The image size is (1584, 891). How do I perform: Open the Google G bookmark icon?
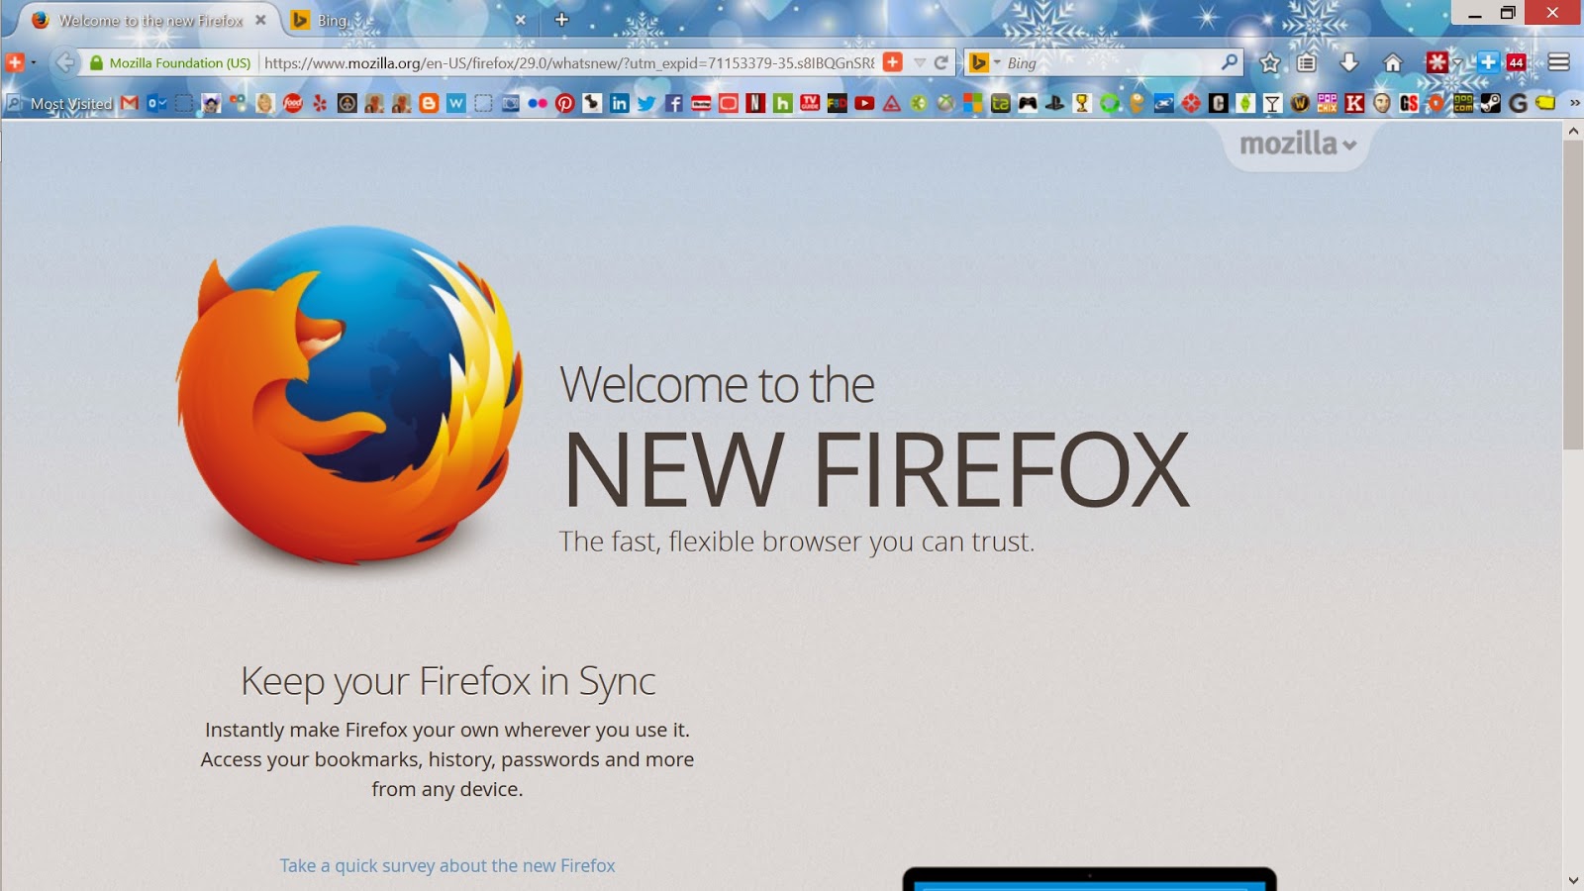pyautogui.click(x=1518, y=103)
